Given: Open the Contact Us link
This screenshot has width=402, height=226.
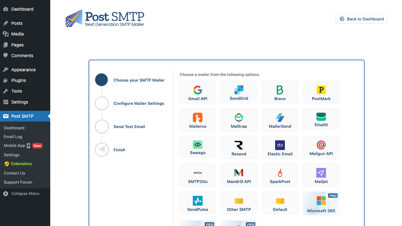Looking at the screenshot, I should [x=25, y=173].
